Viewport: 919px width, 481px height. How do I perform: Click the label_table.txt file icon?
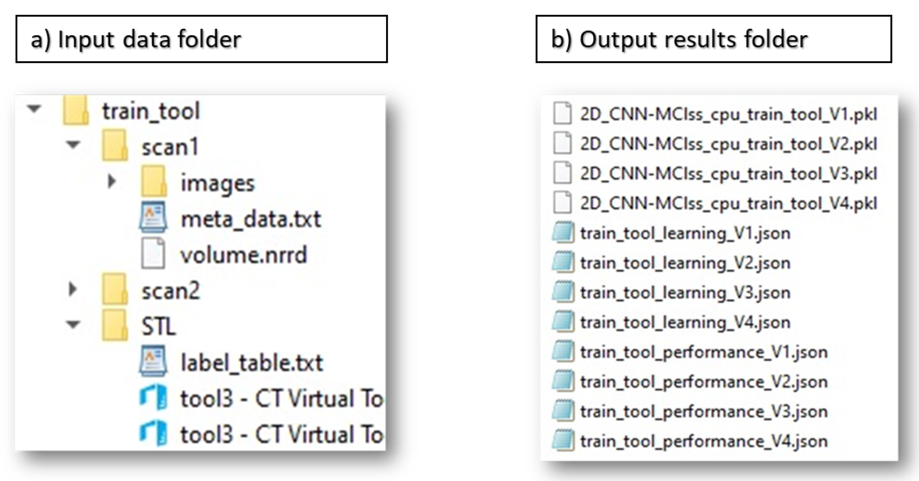[153, 361]
